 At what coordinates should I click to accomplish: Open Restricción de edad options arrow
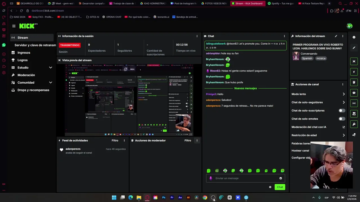343,135
